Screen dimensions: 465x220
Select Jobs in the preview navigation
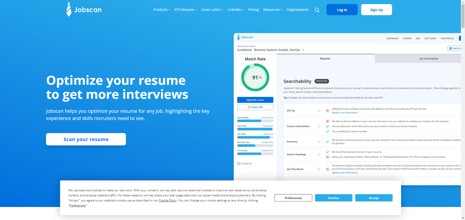click(418, 38)
